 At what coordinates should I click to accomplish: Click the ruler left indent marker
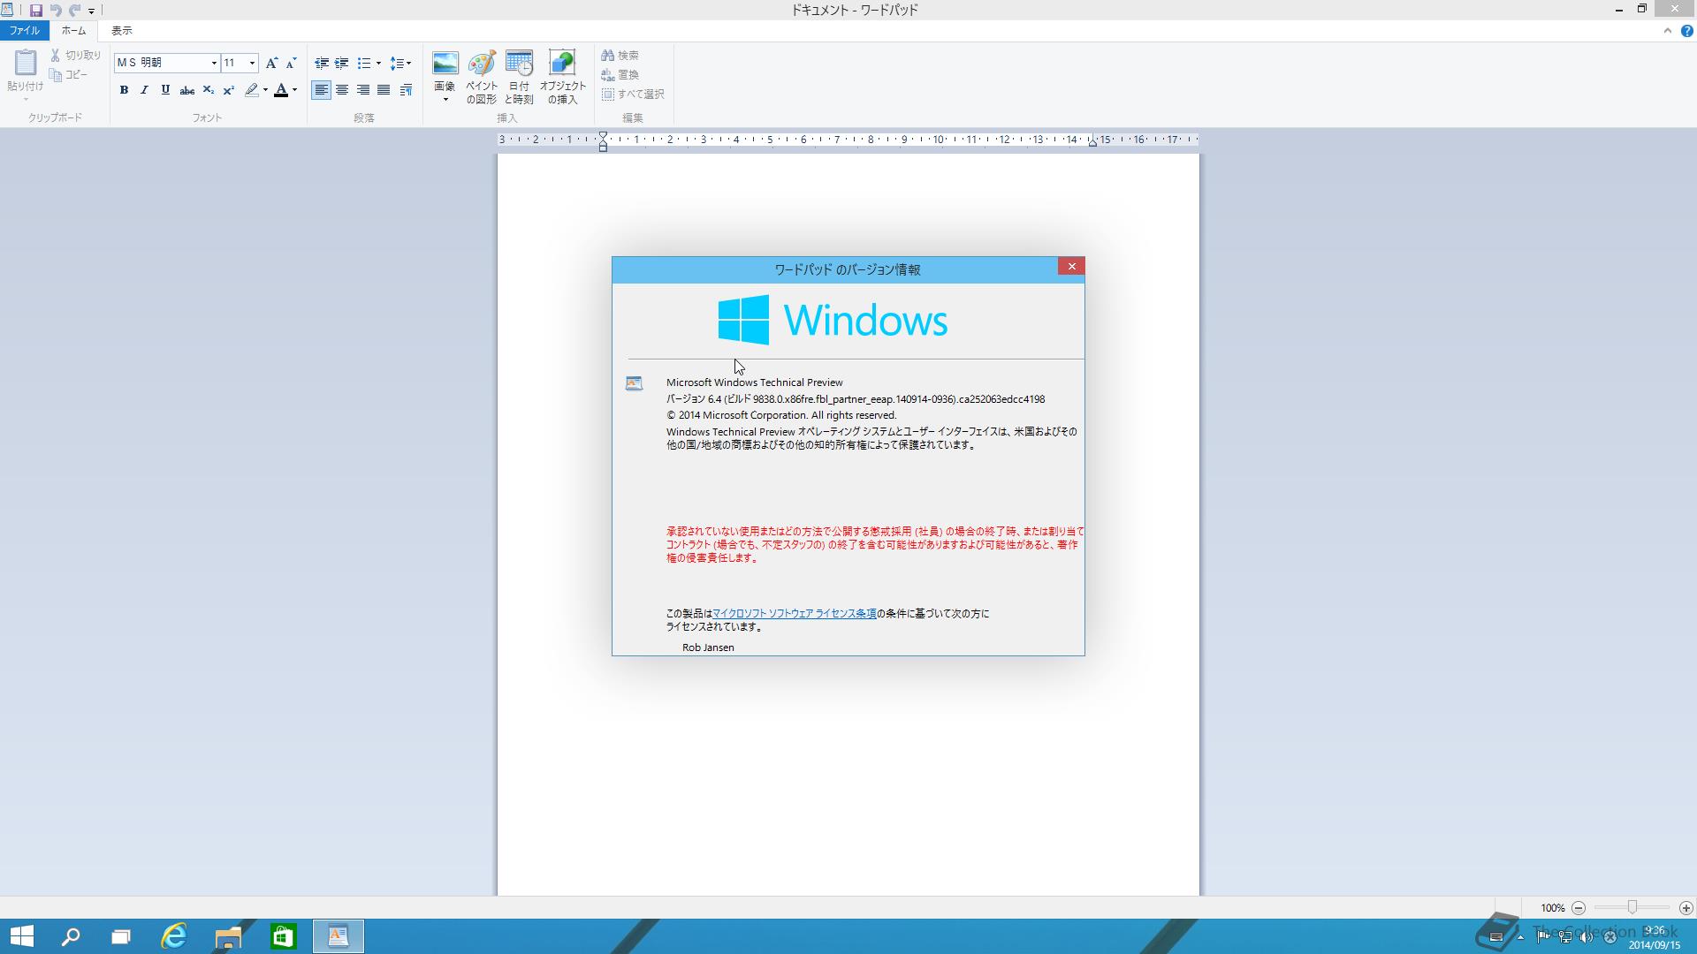(x=603, y=141)
